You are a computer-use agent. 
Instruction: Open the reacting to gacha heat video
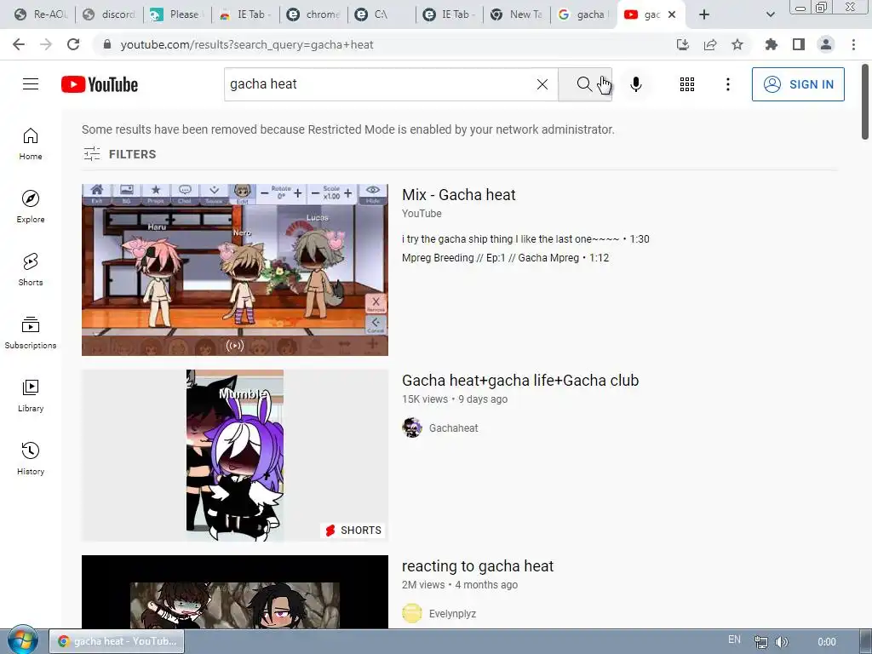point(478,566)
